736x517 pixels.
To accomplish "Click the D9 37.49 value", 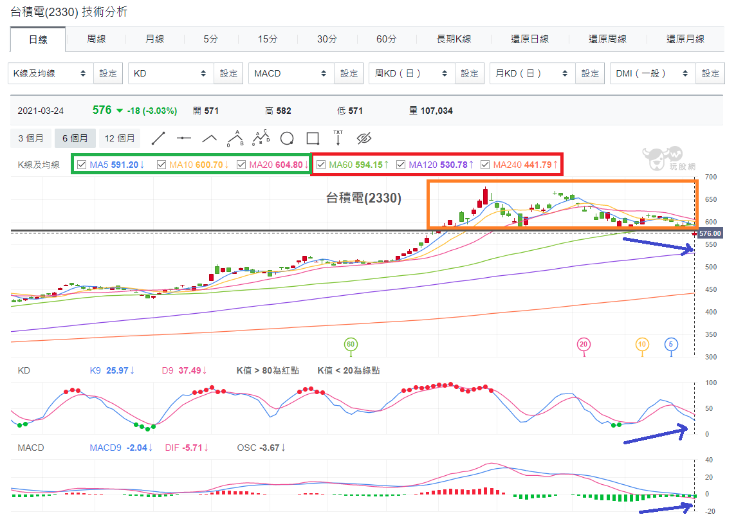I will [184, 370].
